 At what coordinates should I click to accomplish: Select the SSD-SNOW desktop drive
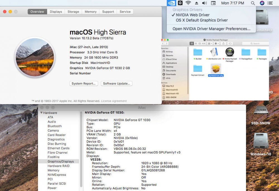pyautogui.click(x=261, y=115)
